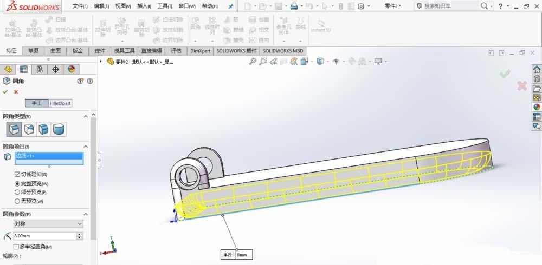This screenshot has width=542, height=265.
Task: Select 边线<1> in the fillet items box
Action: coord(49,156)
